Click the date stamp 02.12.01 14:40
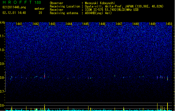Image resolution: width=175 pixels, height=111 pixels. pyautogui.click(x=14, y=13)
